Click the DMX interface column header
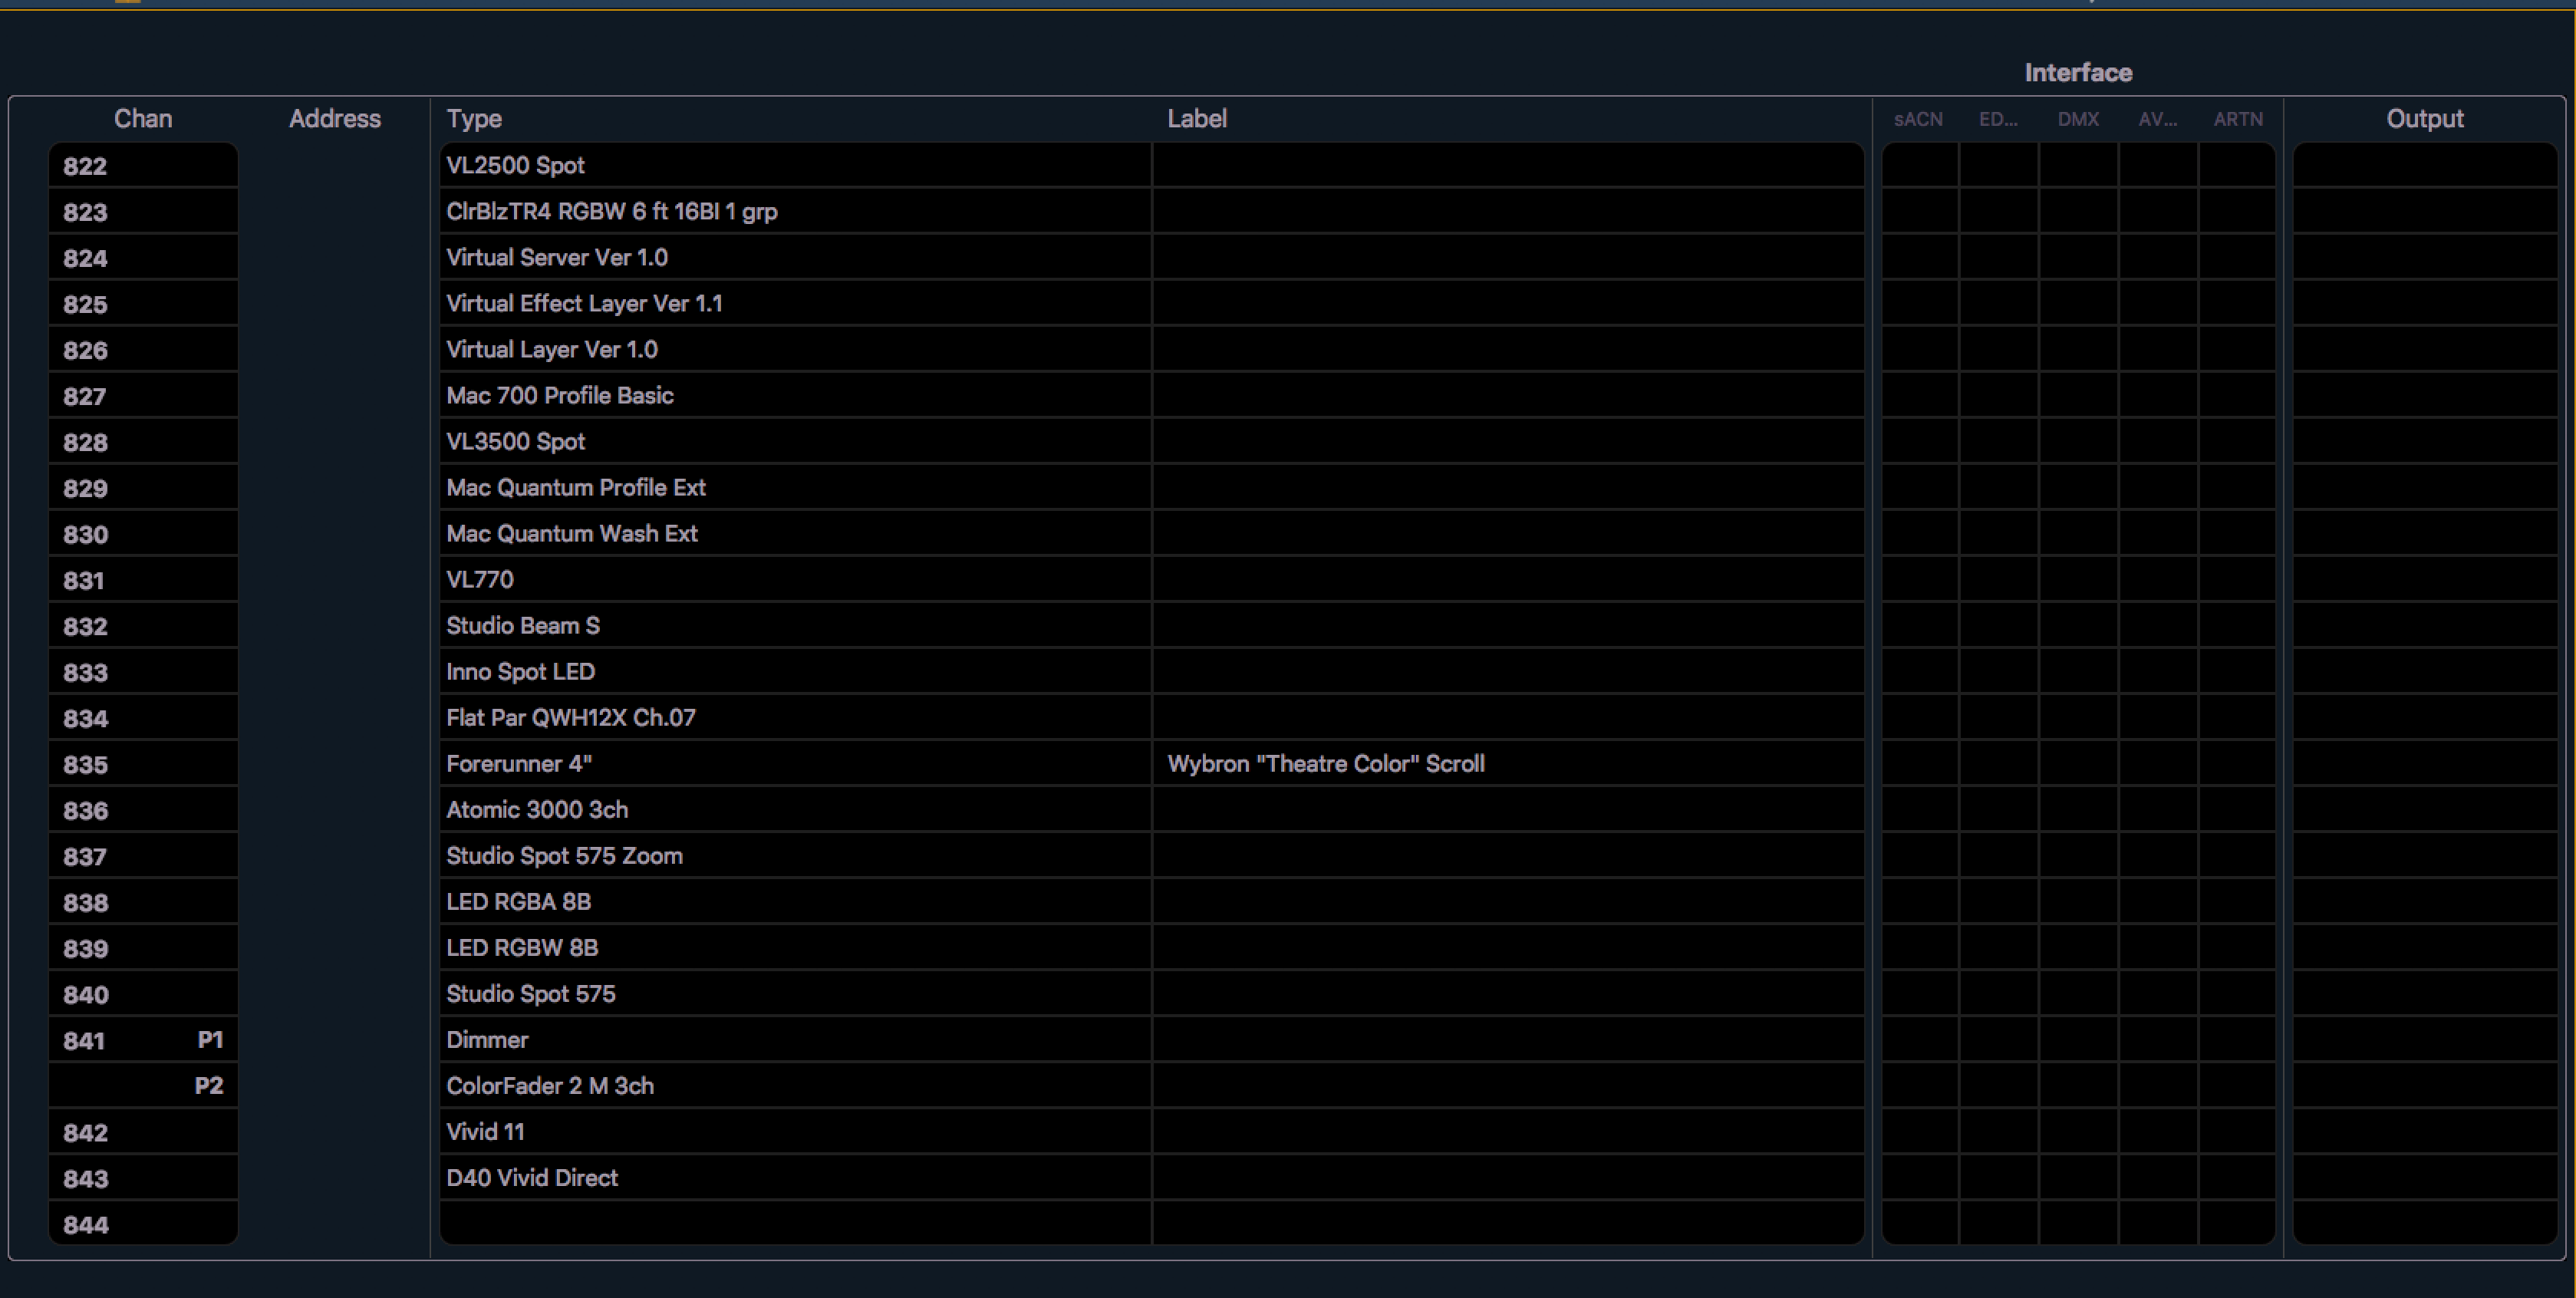Image resolution: width=2576 pixels, height=1298 pixels. click(x=2078, y=119)
